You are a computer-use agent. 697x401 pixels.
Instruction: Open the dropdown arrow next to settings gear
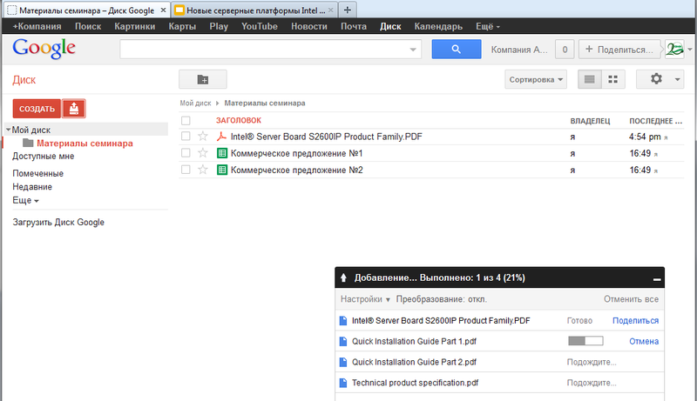pos(677,80)
